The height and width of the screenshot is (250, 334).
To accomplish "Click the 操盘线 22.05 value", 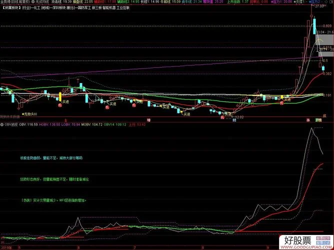I will point(83,1).
